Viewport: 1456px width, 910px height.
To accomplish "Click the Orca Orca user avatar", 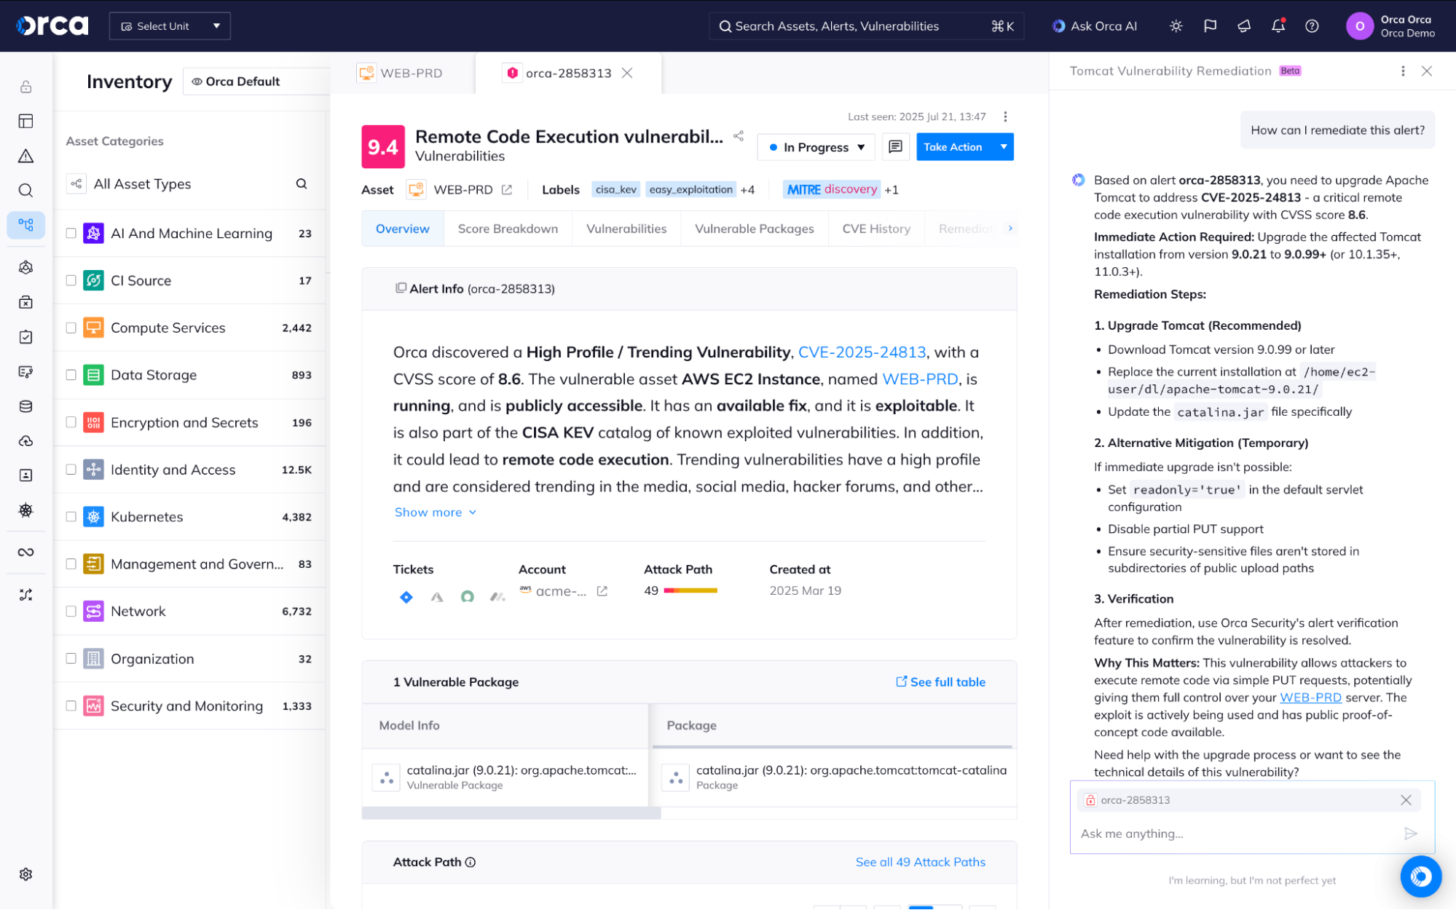I will (x=1359, y=26).
